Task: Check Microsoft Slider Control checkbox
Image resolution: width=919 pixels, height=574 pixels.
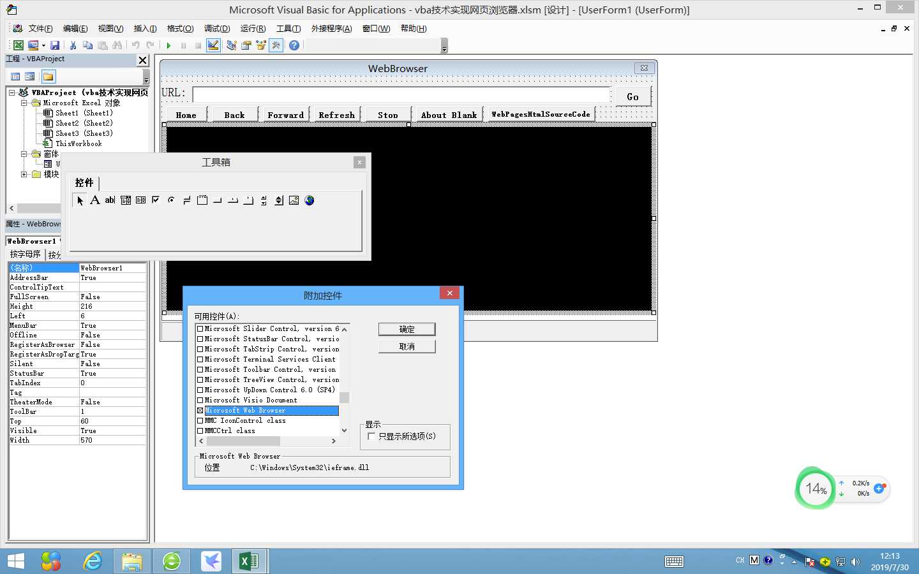Action: point(200,329)
